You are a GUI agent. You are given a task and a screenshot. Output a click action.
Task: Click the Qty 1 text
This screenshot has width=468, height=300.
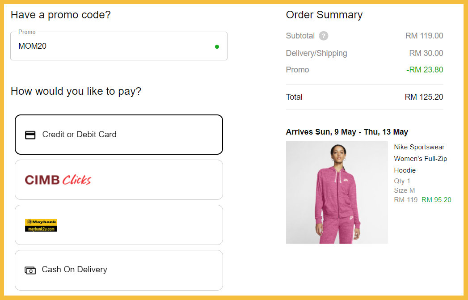402,181
